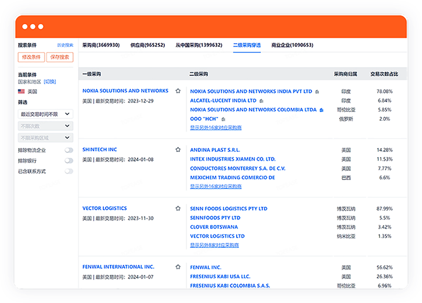Switch to 供应商(965252) tab

point(147,45)
